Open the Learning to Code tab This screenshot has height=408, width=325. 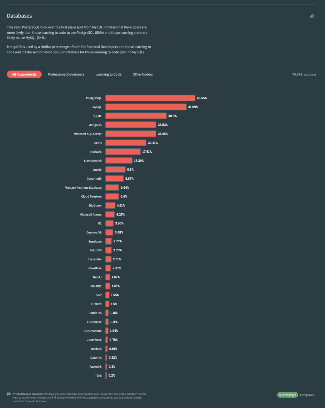[108, 74]
